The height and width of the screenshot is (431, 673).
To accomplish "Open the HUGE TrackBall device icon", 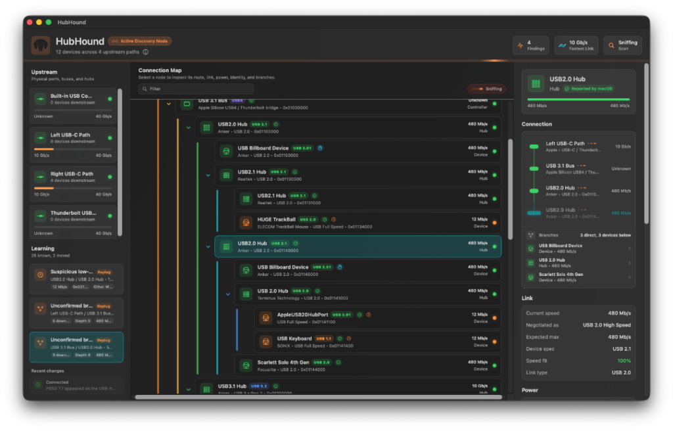I will coord(246,223).
